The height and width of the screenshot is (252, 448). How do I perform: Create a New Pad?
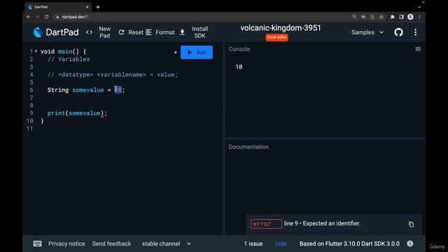pos(104,32)
